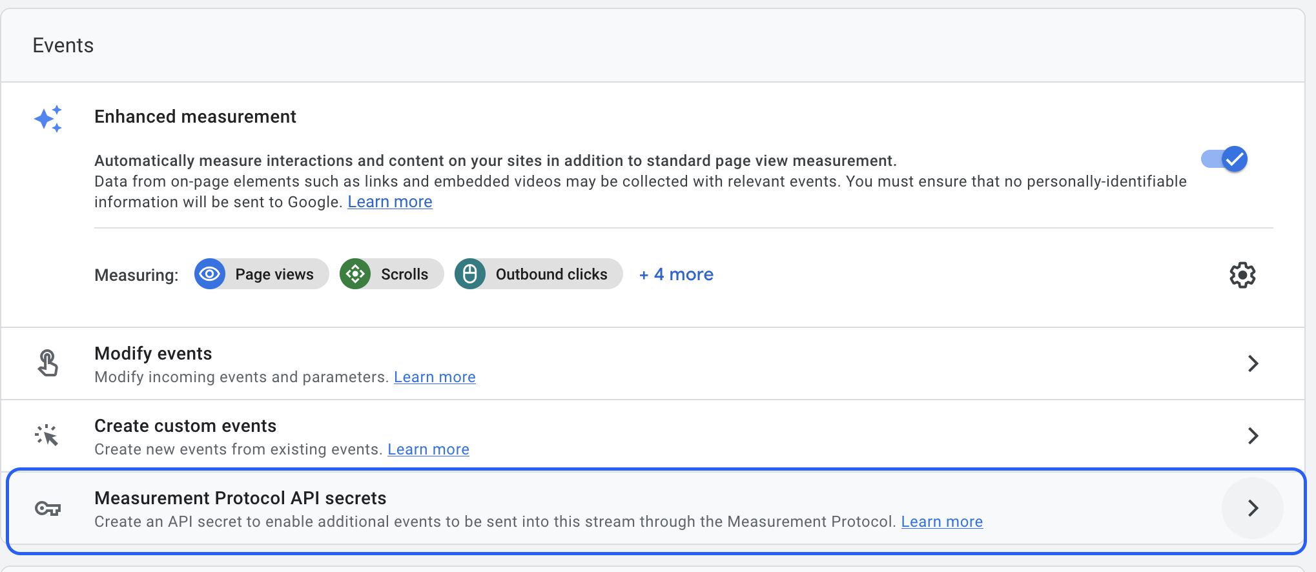1316x572 pixels.
Task: Click the Page views eye icon
Action: click(210, 274)
